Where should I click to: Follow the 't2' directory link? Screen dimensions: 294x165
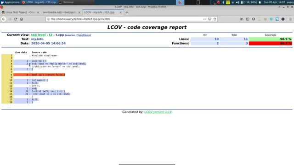(51, 35)
